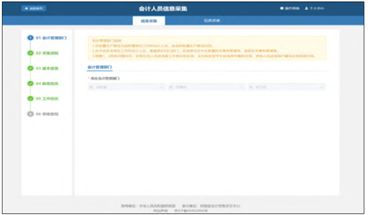Click the home icon in 返回首页 button
Image resolution: width=370 pixels, height=215 pixels.
click(x=26, y=9)
